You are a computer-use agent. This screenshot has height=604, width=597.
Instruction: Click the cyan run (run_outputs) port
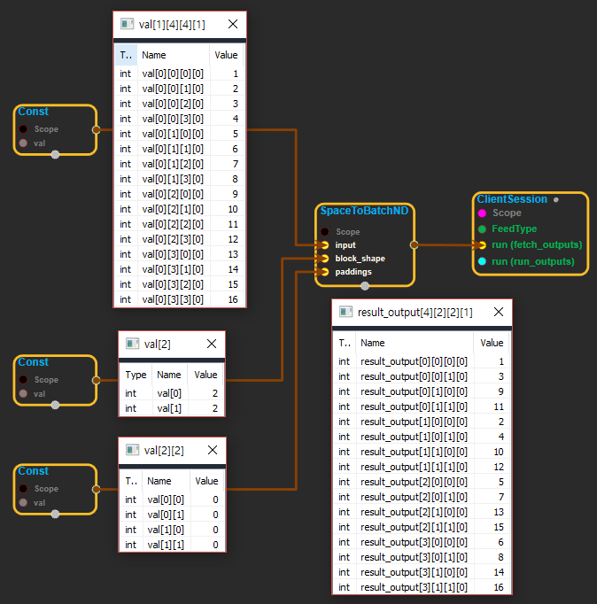pyautogui.click(x=482, y=261)
